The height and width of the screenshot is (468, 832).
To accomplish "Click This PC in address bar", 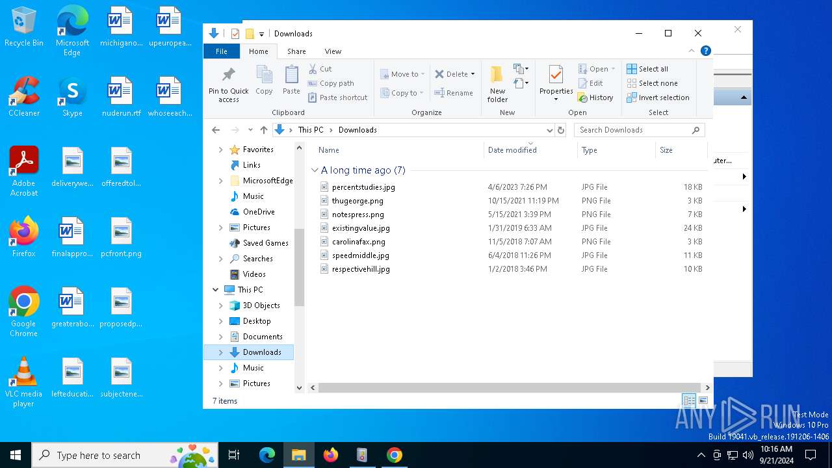I will point(311,130).
